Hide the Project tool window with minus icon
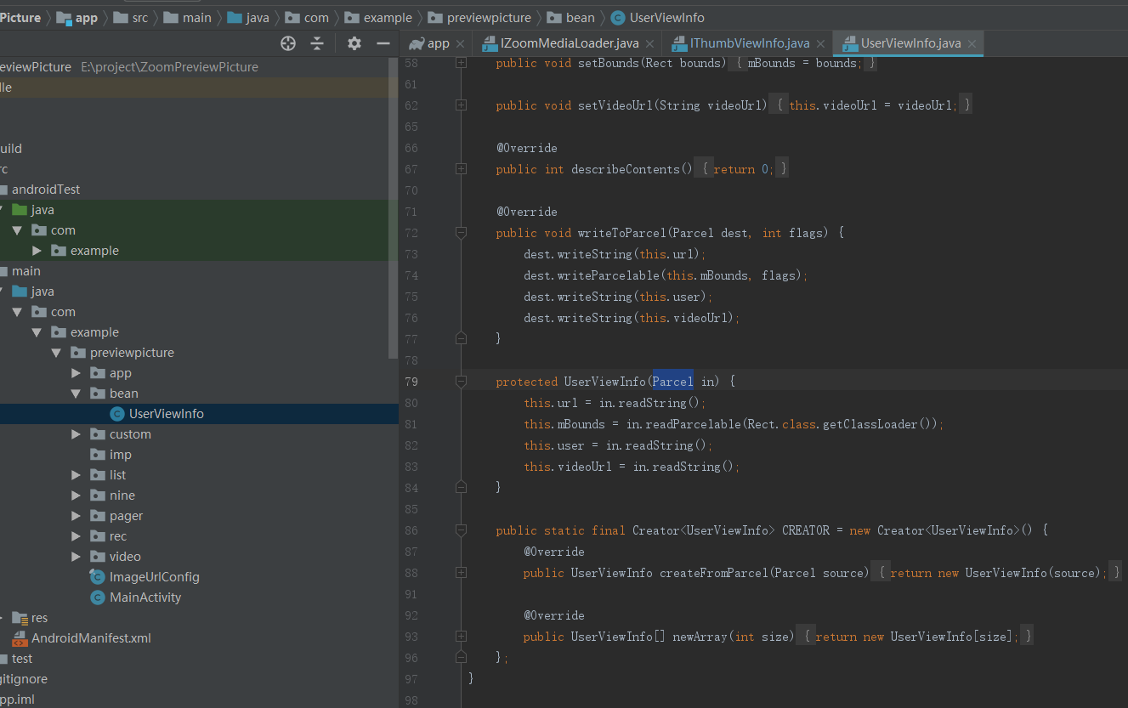This screenshot has width=1128, height=708. (x=382, y=42)
